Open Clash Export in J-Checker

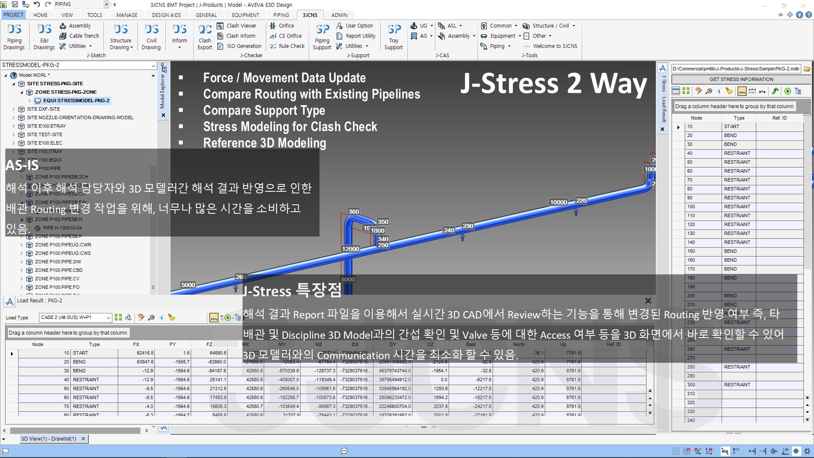click(205, 37)
